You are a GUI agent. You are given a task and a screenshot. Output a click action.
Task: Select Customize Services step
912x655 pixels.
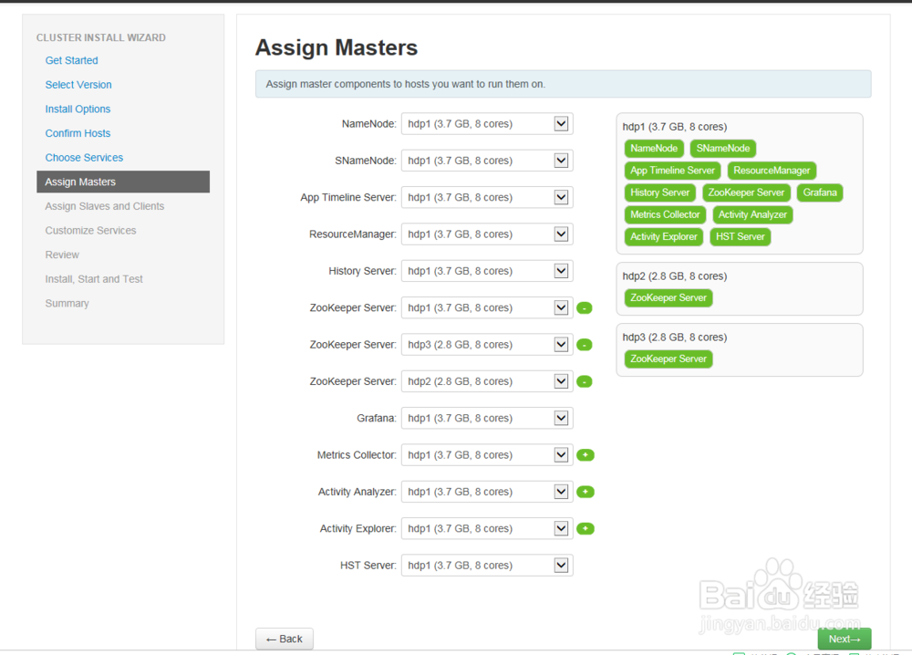click(x=90, y=231)
